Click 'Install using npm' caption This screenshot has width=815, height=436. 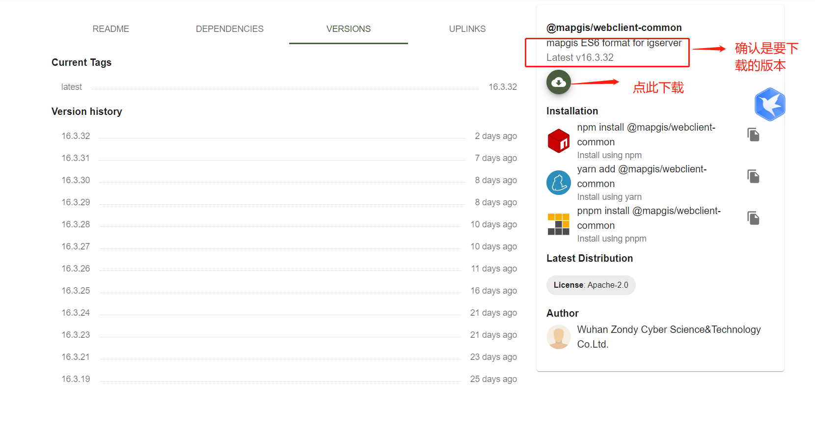[x=609, y=155]
